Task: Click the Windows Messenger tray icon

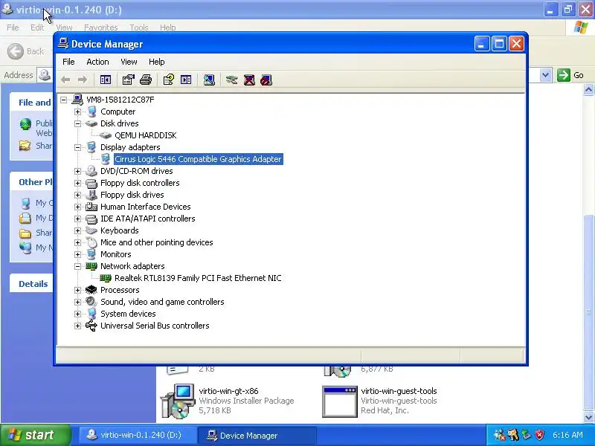Action: [x=499, y=435]
